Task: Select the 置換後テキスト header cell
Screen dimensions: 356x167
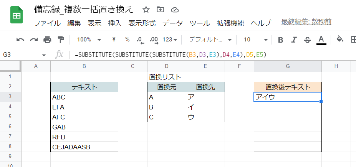Action: 288,87
